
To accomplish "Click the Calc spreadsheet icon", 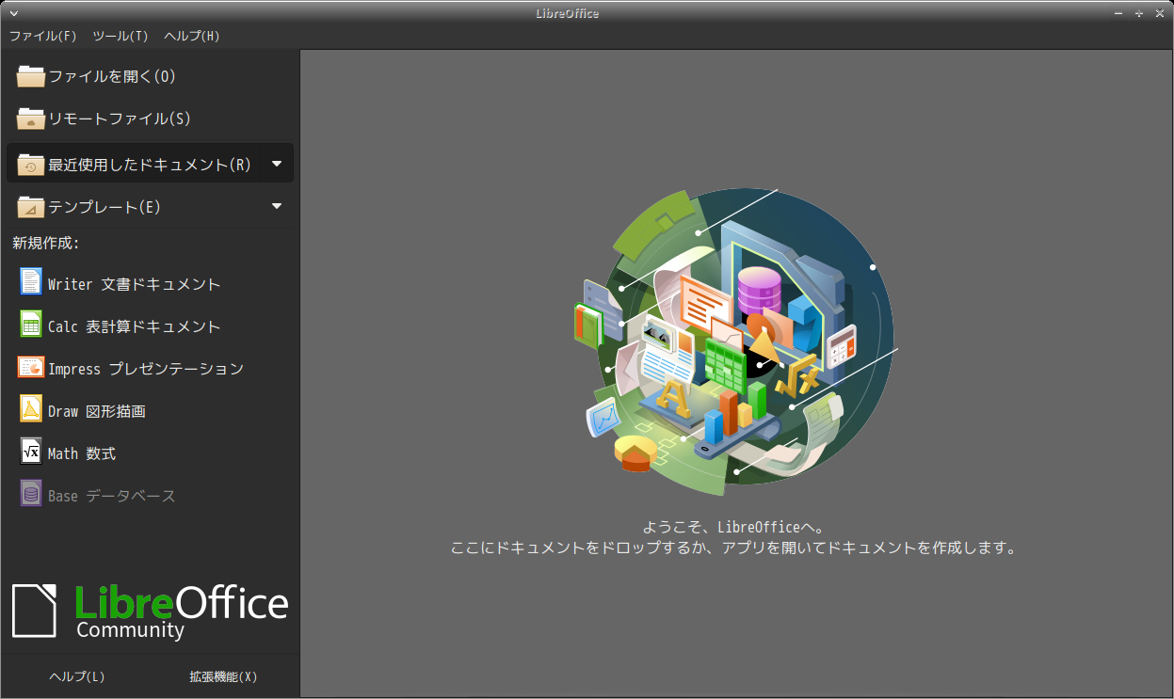I will pos(31,324).
